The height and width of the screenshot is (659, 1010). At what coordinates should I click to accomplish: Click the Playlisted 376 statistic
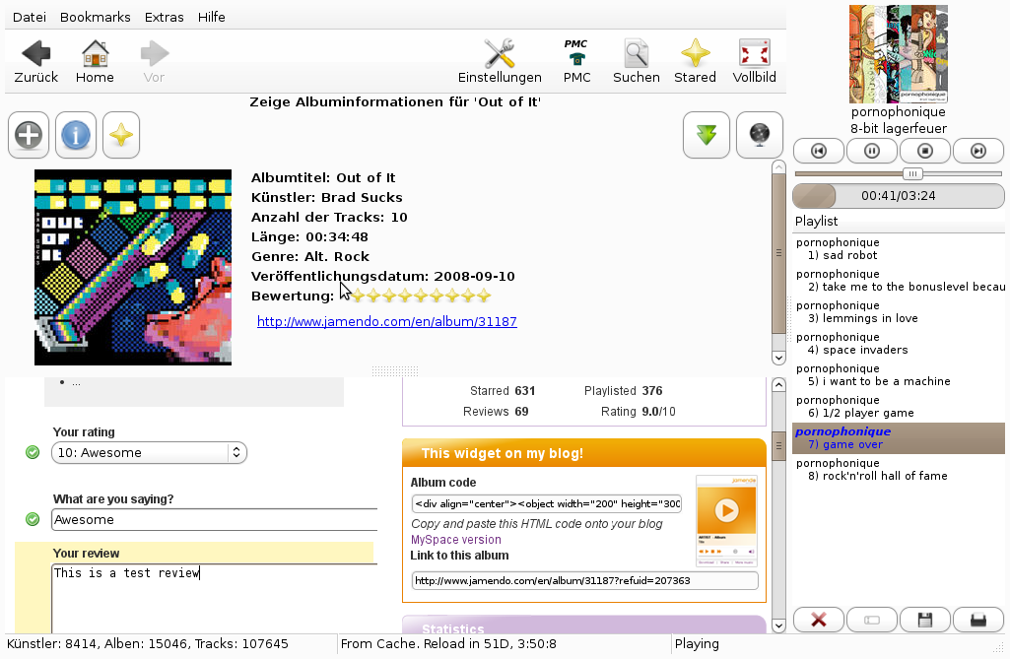(x=624, y=391)
